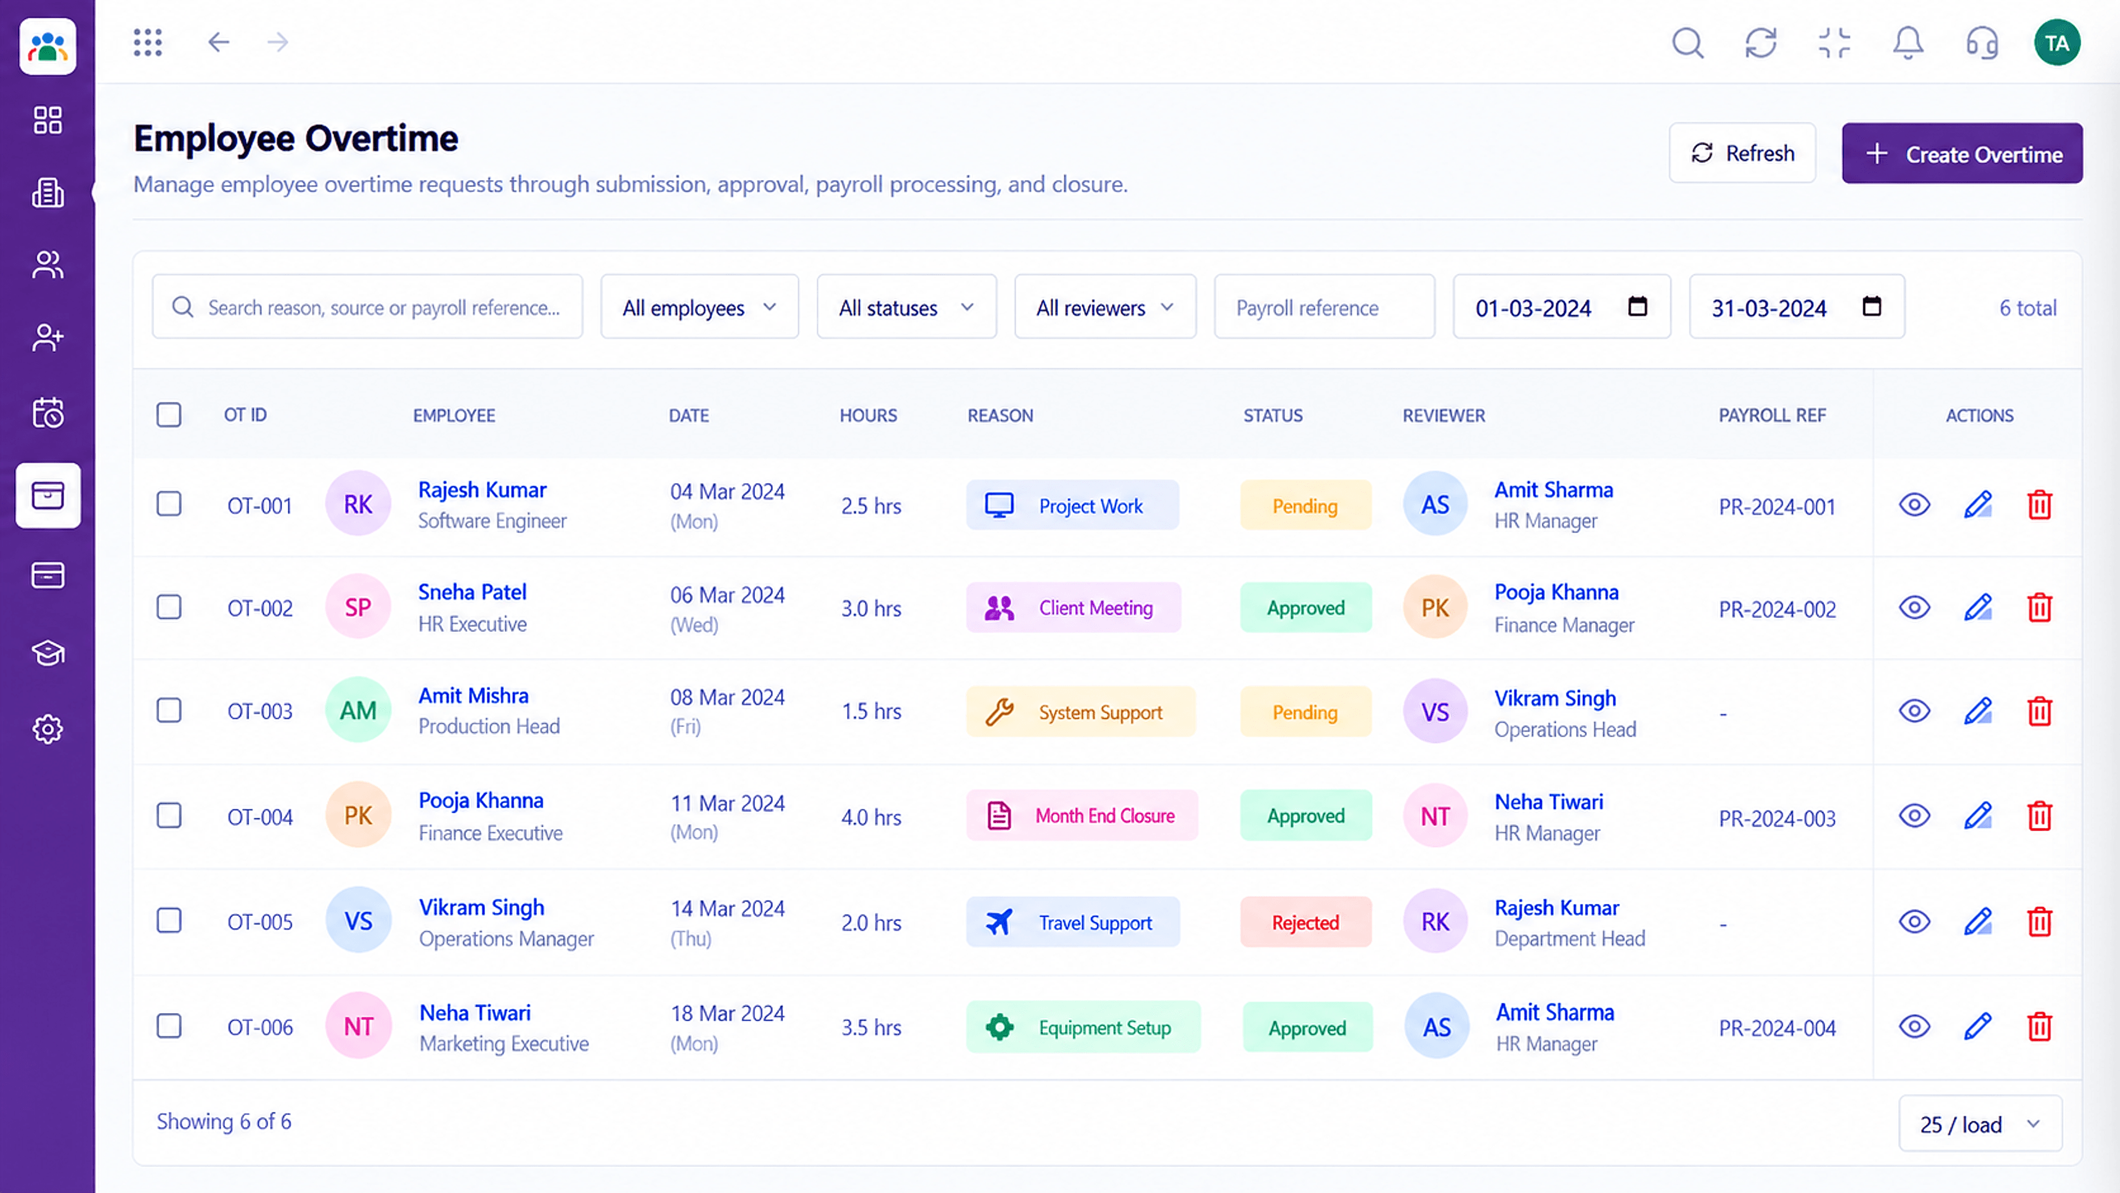Open reviewer Vikram Singh link in OT-003
The height and width of the screenshot is (1193, 2120).
point(1555,698)
